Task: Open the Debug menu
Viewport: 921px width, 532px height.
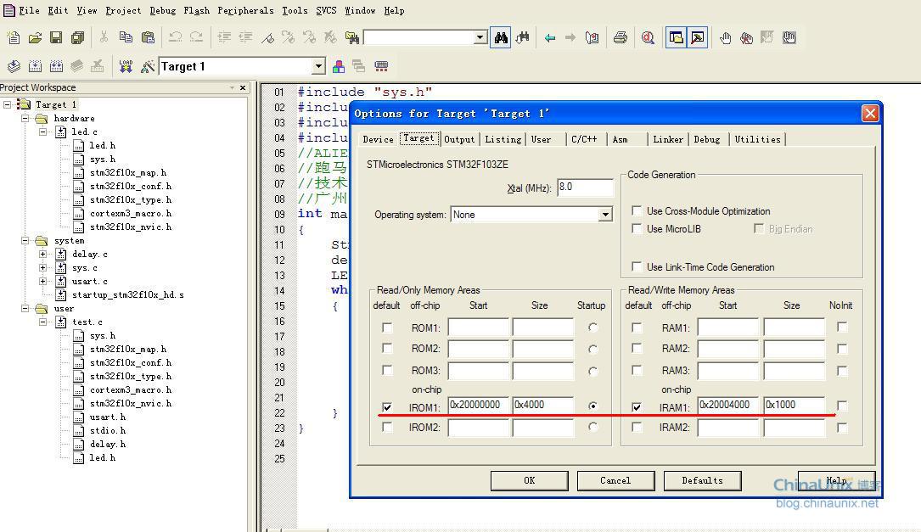Action: click(163, 10)
